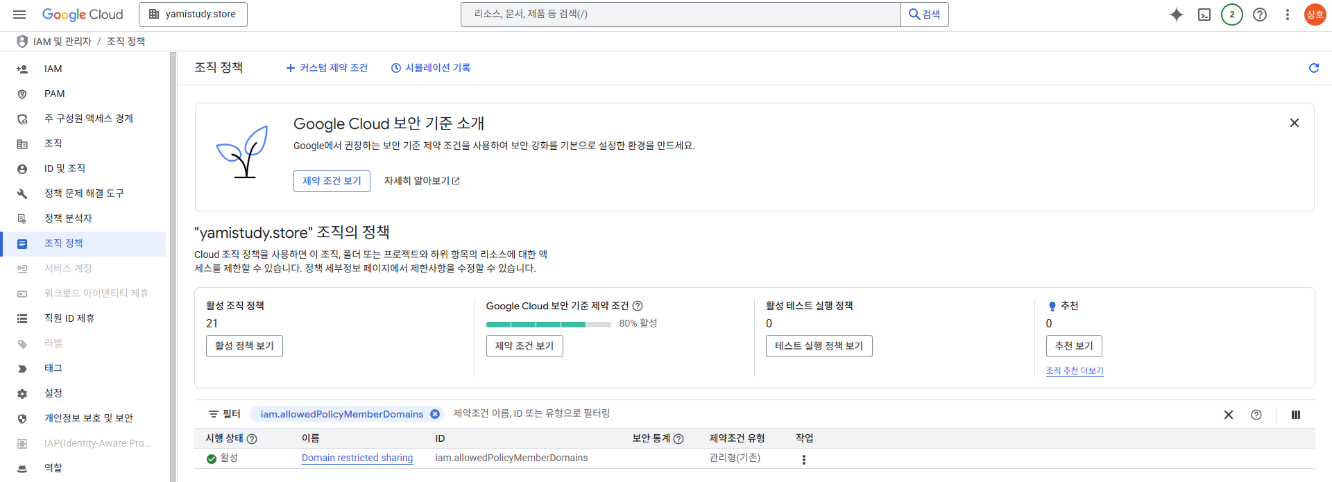This screenshot has height=482, width=1332.
Task: Open the account avatar menu
Action: pyautogui.click(x=1315, y=15)
